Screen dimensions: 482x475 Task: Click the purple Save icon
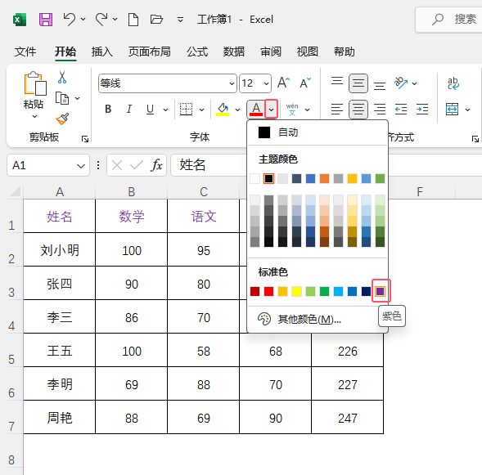tap(46, 20)
